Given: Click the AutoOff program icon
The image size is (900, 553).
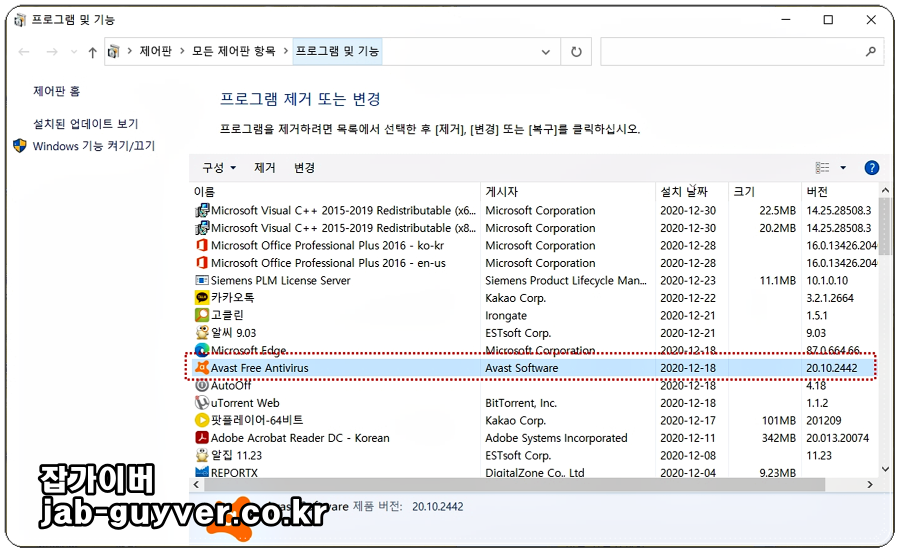Looking at the screenshot, I should pyautogui.click(x=202, y=385).
